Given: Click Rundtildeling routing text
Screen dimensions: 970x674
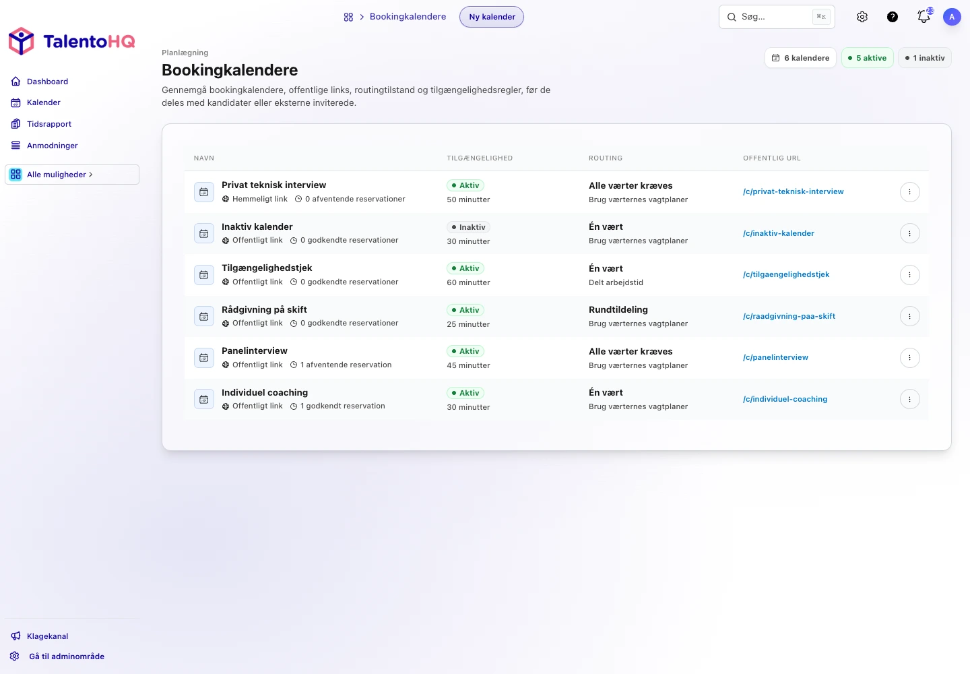Looking at the screenshot, I should (x=618, y=309).
